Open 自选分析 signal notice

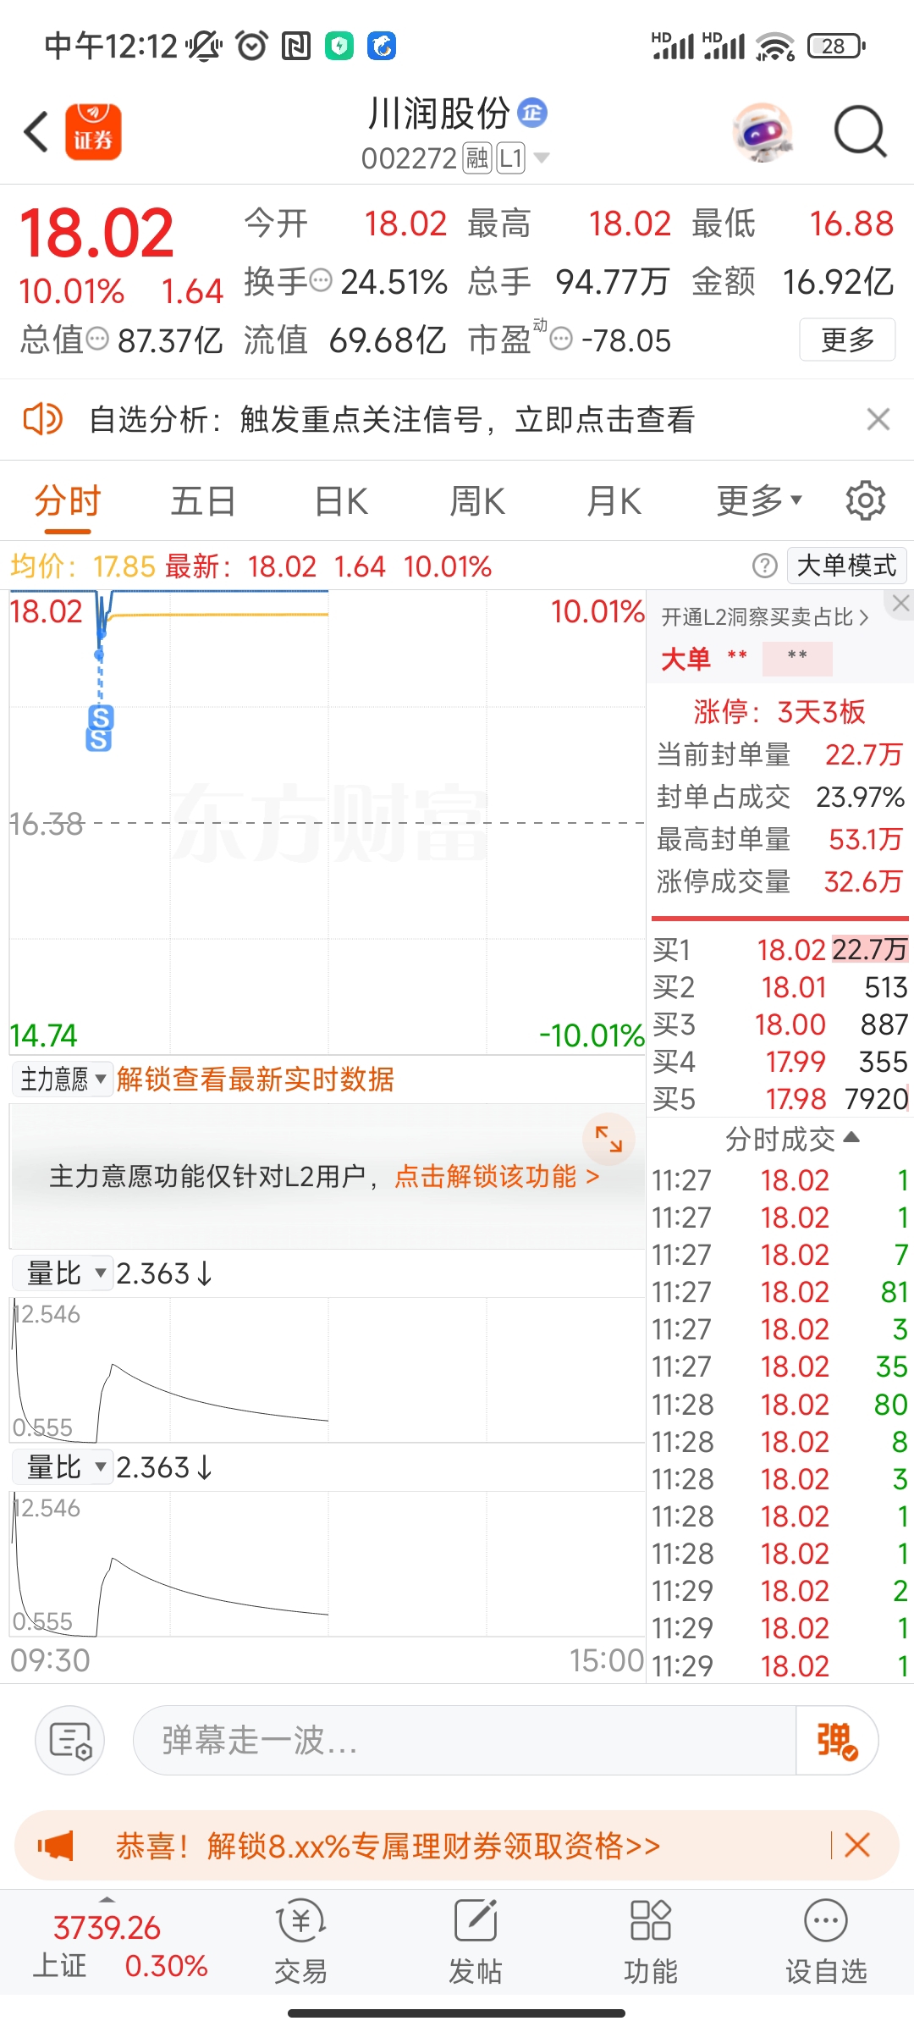tap(392, 419)
